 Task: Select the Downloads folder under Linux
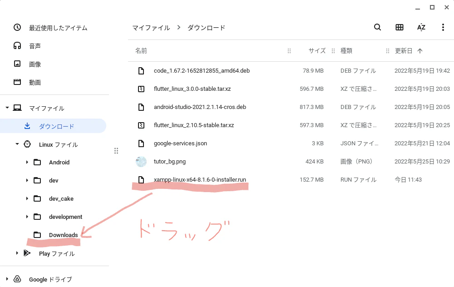[x=64, y=235]
